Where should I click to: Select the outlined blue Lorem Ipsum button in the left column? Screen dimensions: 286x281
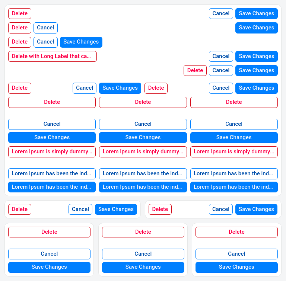pos(52,173)
